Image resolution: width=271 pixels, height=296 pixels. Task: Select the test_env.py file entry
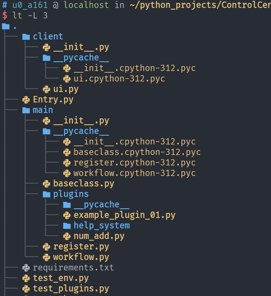pyautogui.click(x=61, y=278)
